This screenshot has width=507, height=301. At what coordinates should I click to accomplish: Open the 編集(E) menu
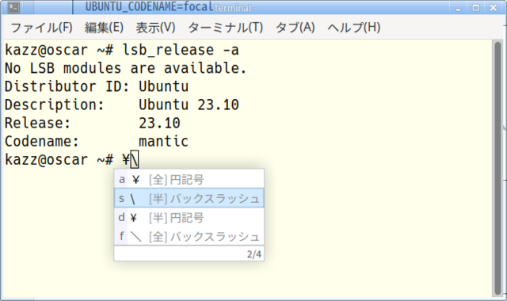[x=104, y=28]
